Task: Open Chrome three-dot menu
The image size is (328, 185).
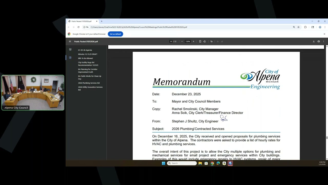Action: pos(325,27)
